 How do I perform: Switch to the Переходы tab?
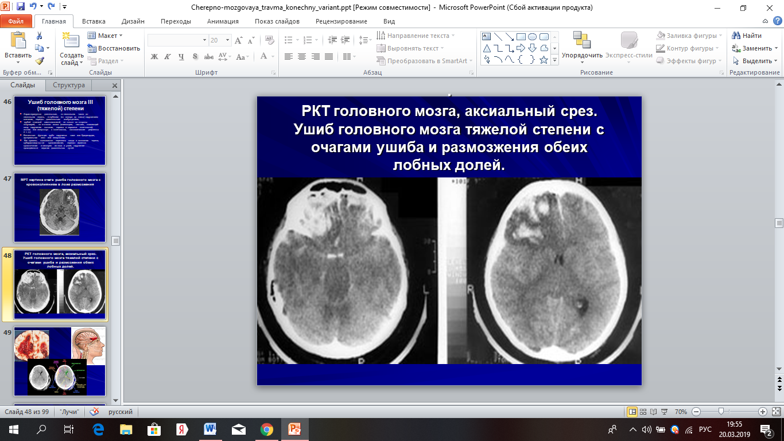tap(176, 21)
